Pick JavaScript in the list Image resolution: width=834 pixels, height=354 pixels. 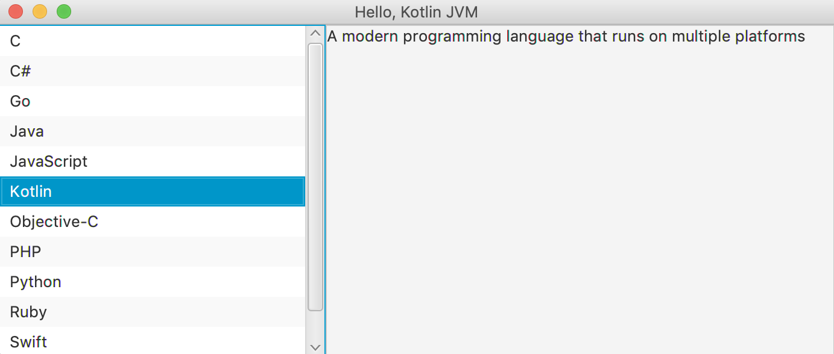[153, 161]
